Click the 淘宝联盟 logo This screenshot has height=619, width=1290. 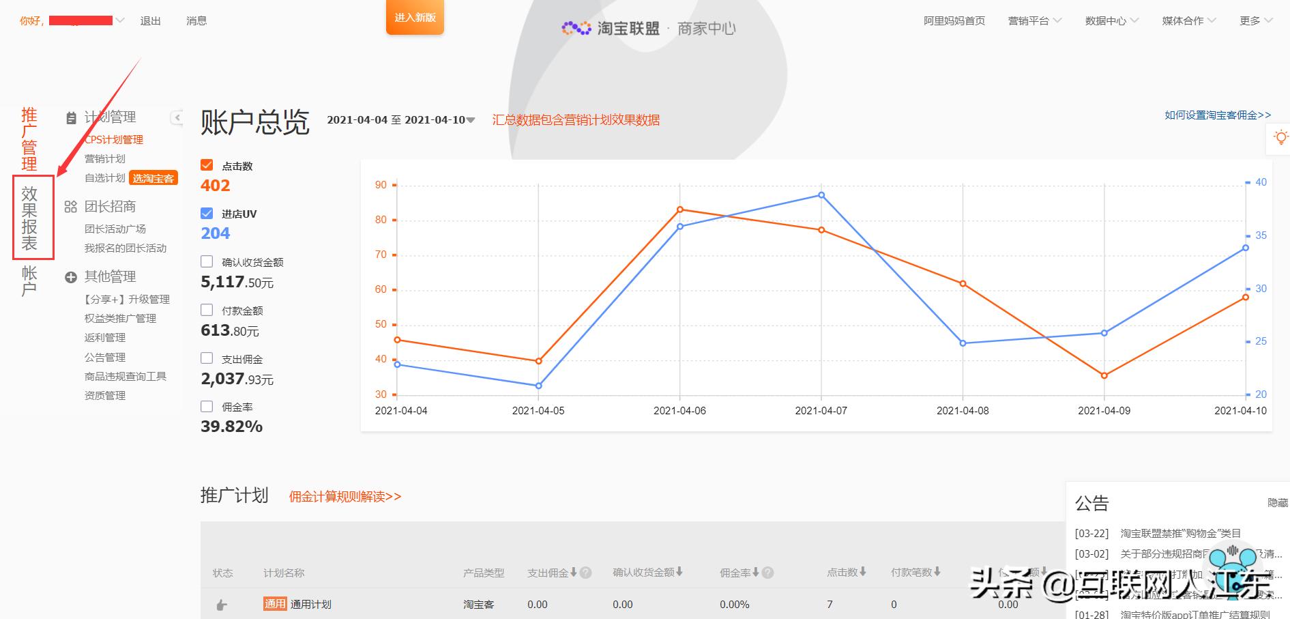tap(611, 27)
